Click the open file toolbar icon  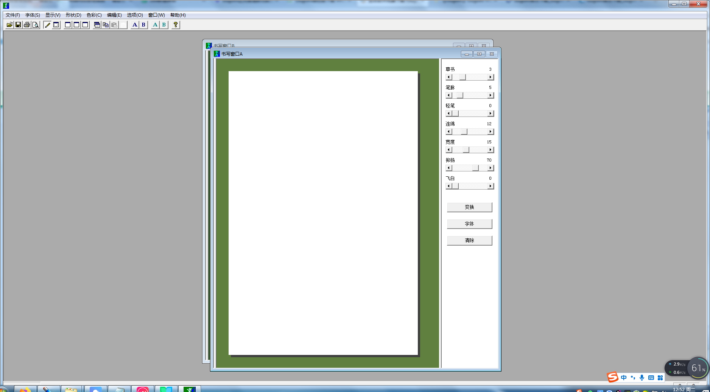9,25
